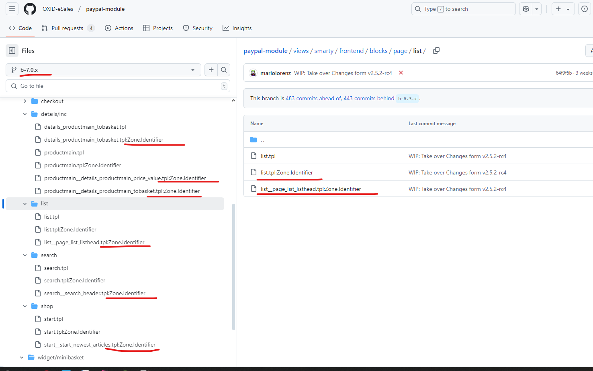The height and width of the screenshot is (371, 593).
Task: Open Copilot chat icon
Action: [x=526, y=9]
